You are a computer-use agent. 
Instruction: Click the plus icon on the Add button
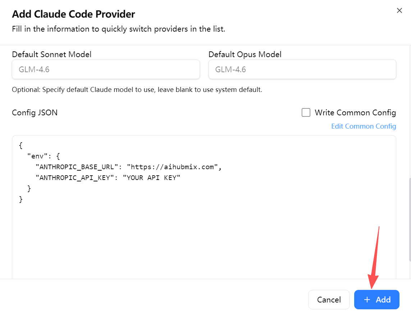pyautogui.click(x=367, y=300)
